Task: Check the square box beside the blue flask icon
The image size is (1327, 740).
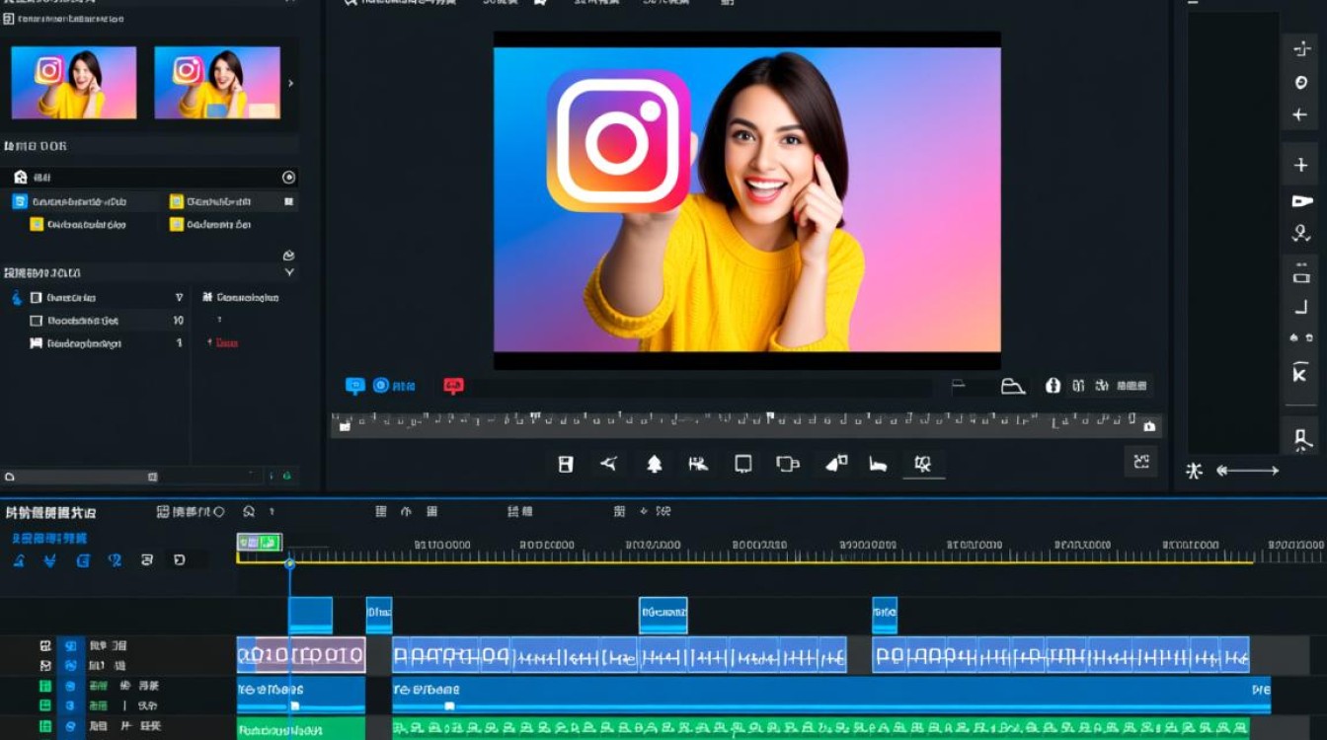Action: tap(37, 297)
